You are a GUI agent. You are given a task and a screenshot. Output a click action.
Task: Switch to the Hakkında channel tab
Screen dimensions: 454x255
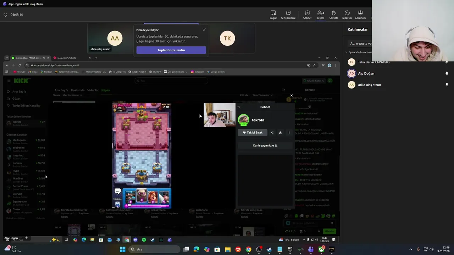[78, 90]
